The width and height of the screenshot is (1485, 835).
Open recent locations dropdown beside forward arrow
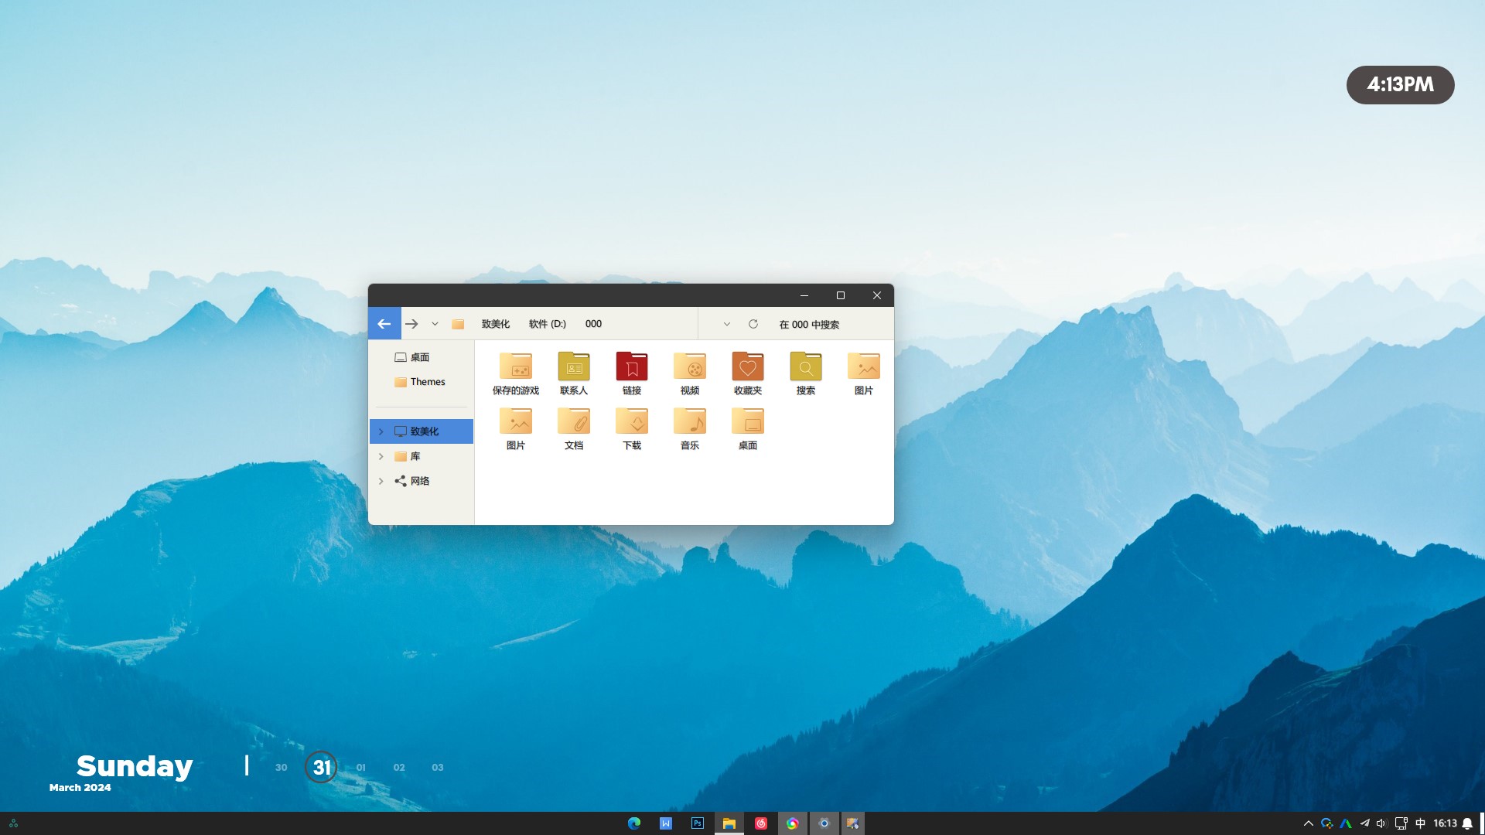coord(435,324)
